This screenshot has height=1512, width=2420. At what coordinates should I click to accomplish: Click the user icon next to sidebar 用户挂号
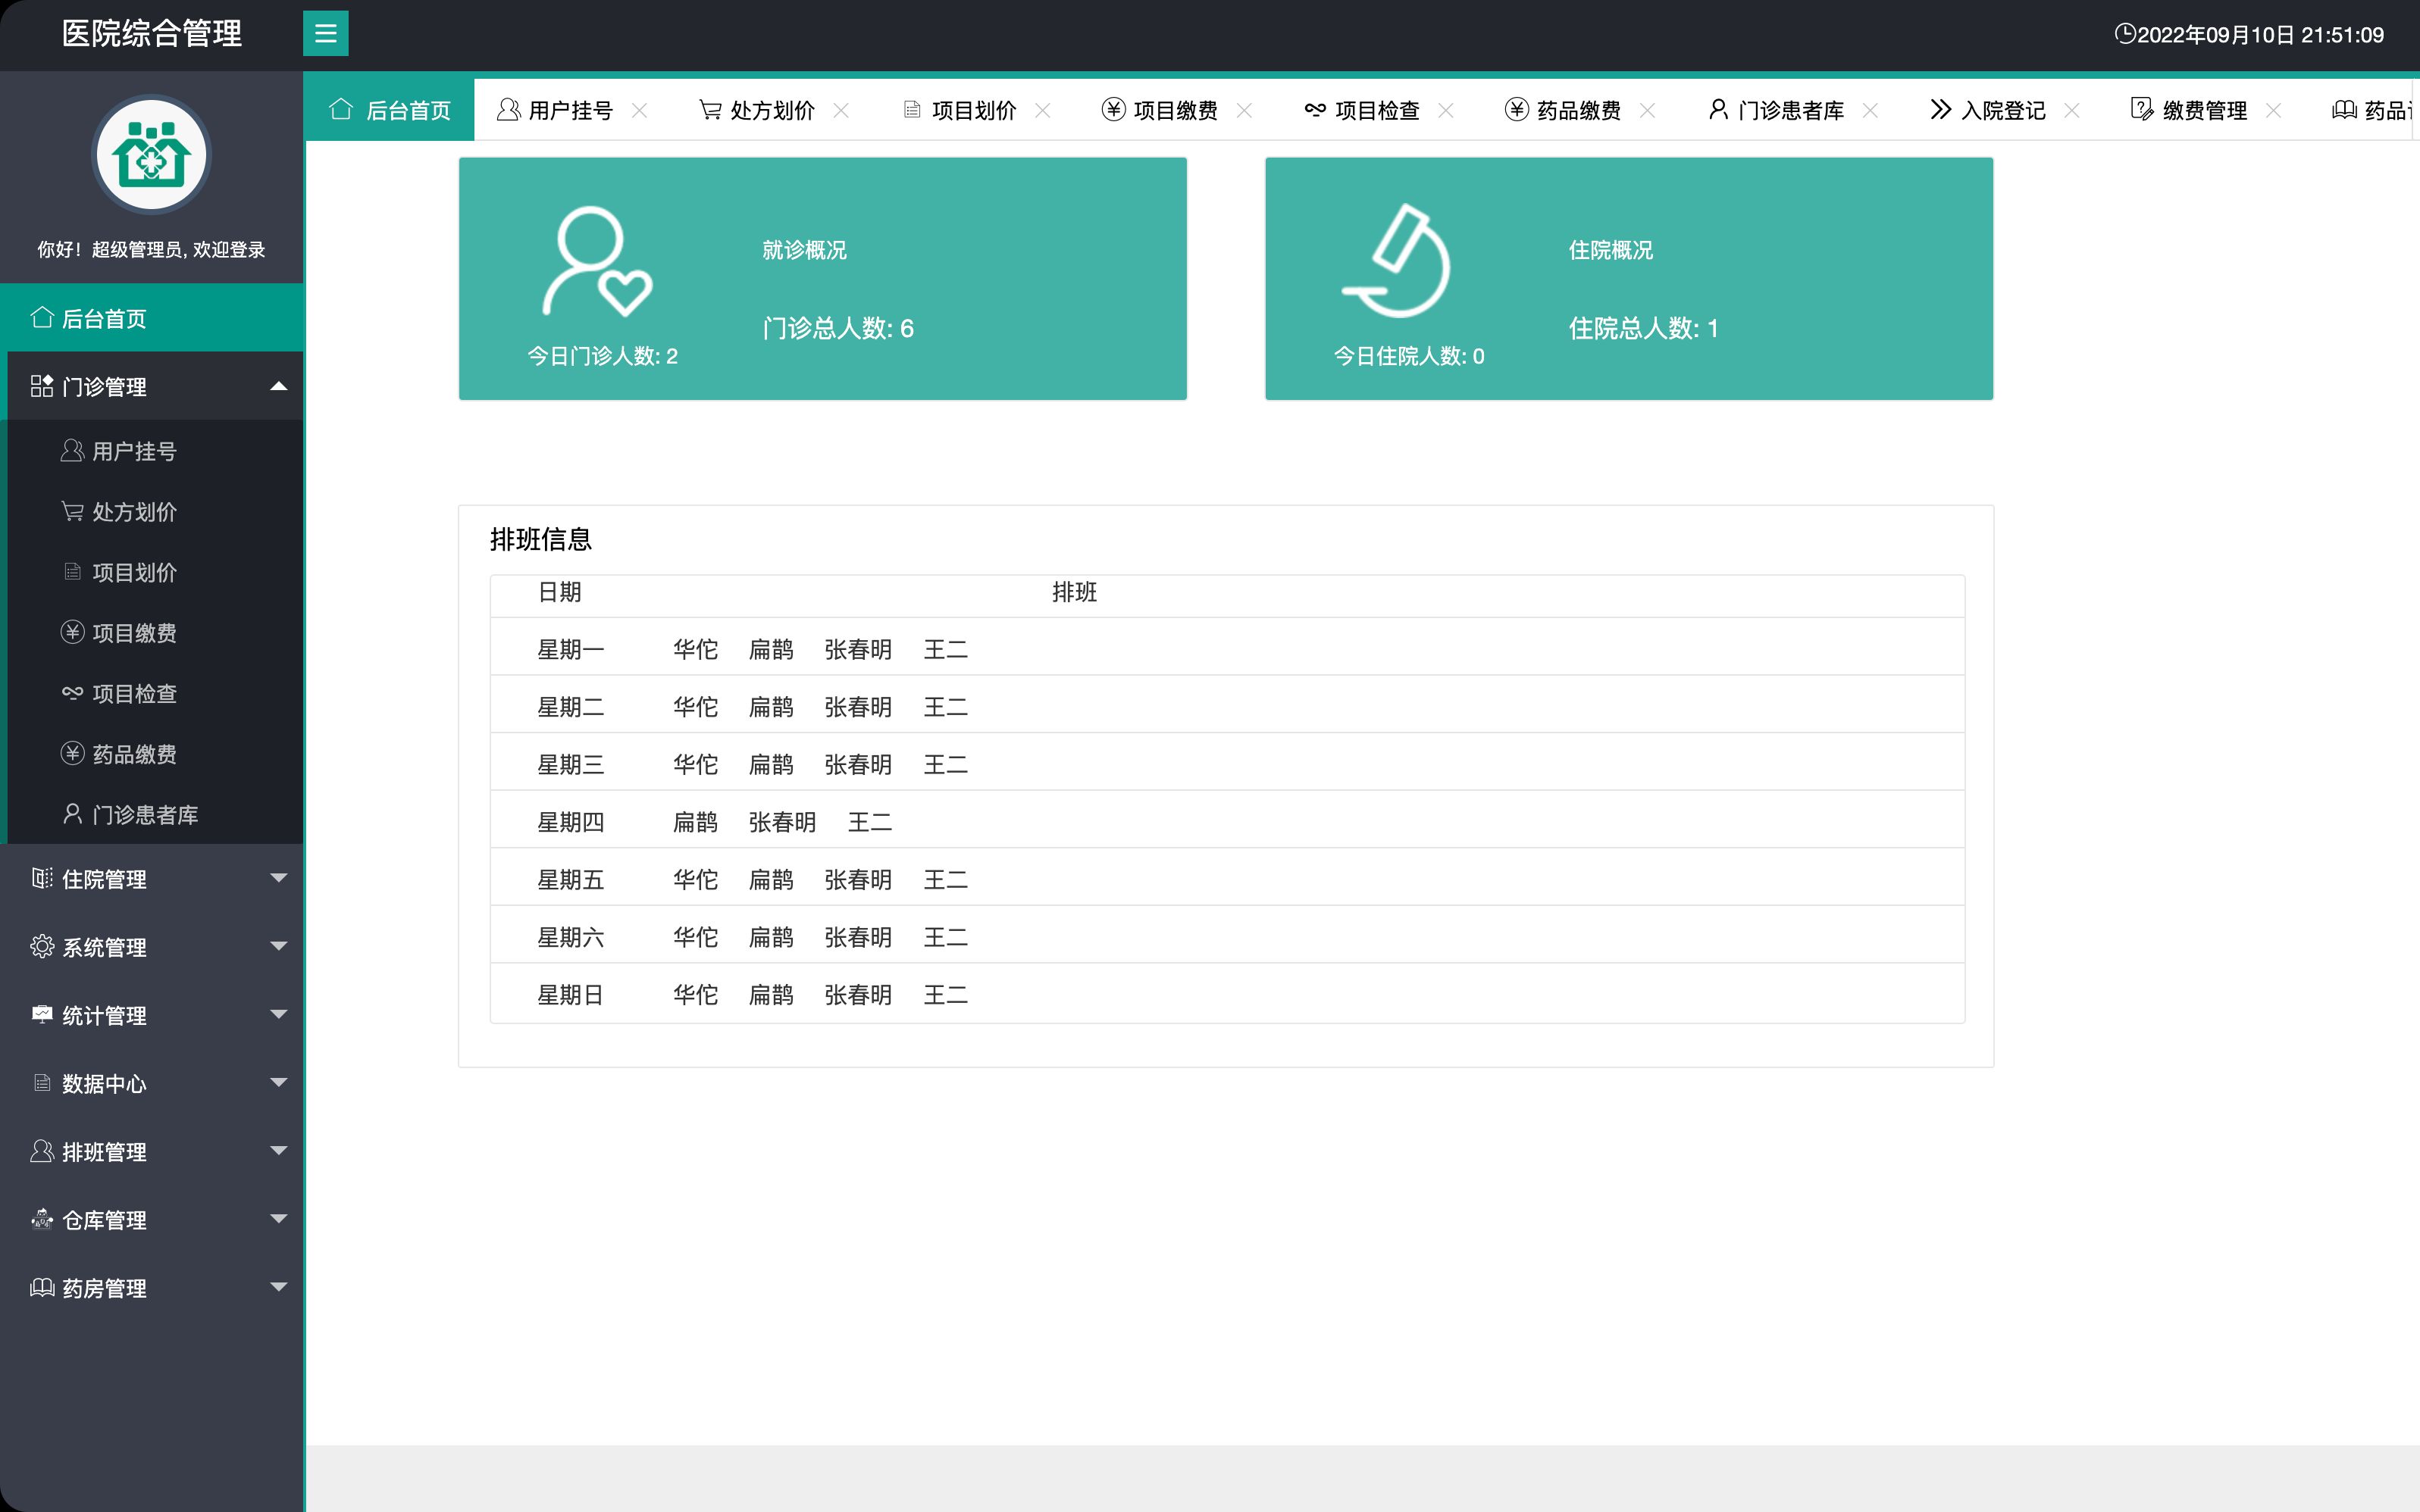click(72, 451)
